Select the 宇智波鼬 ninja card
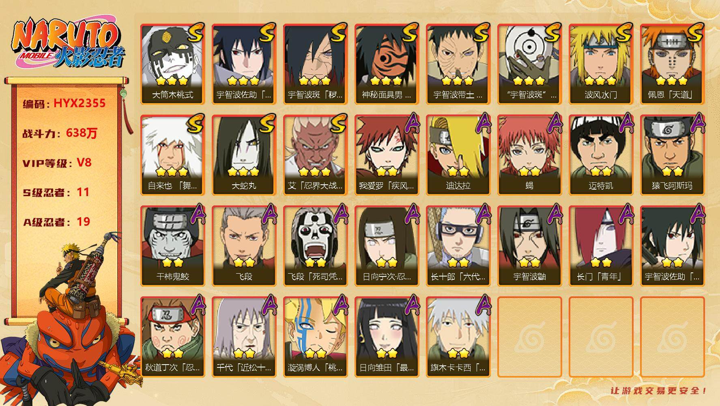 point(530,246)
